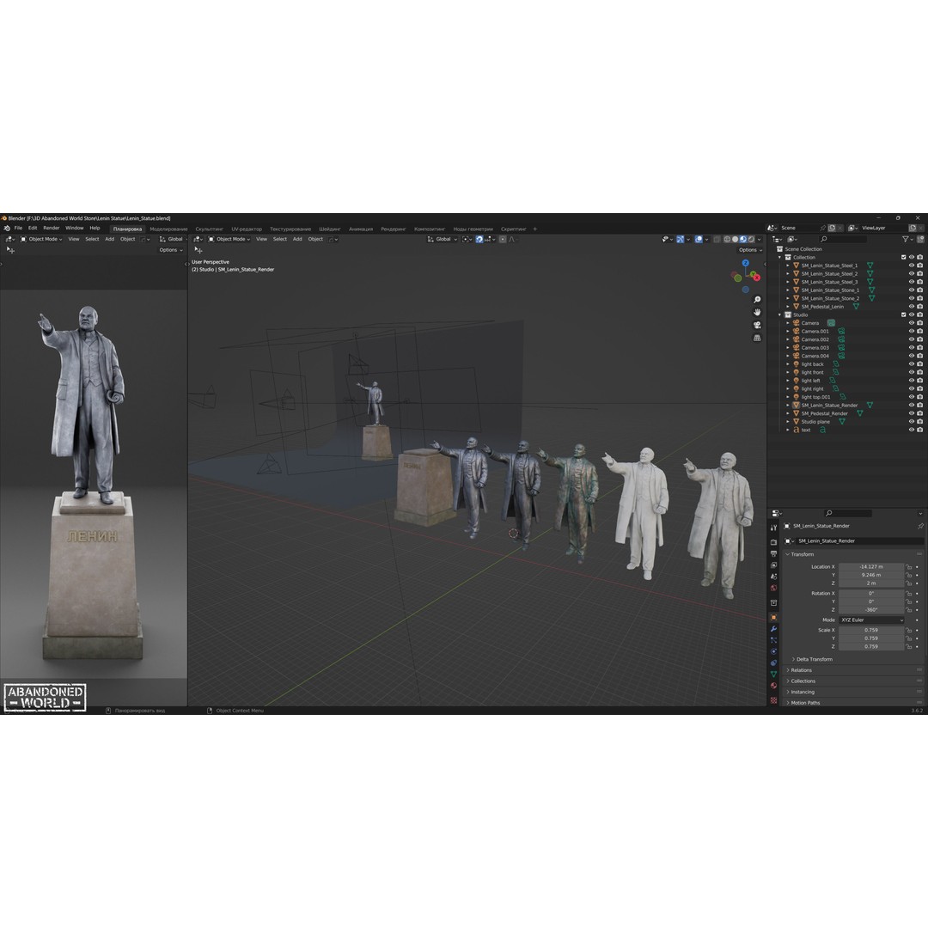Viewport: 928px width, 928px height.
Task: Open the Render menu
Action: coord(51,228)
